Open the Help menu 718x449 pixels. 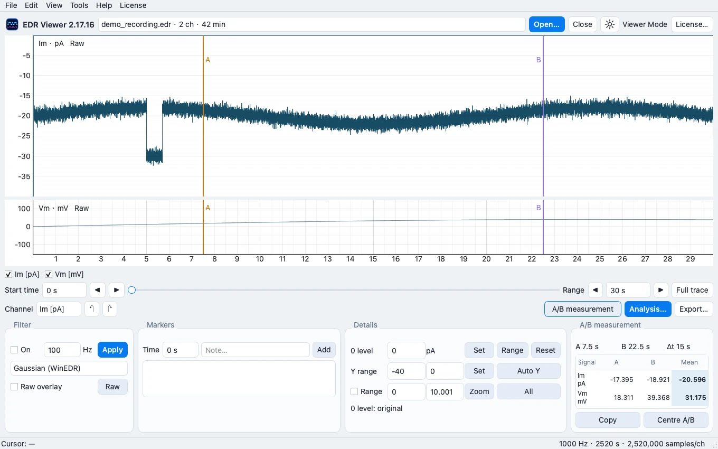104,5
